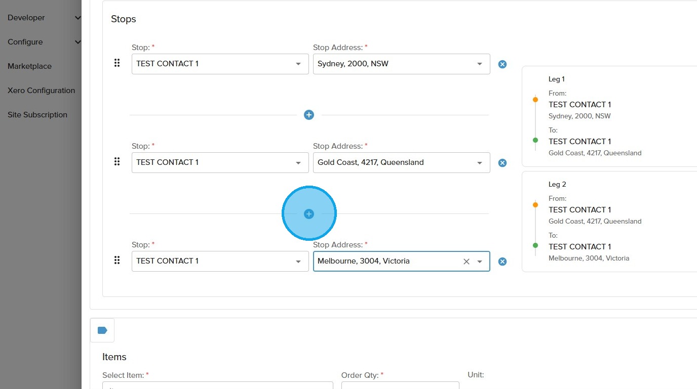Click drag handle for Sydney stop row
The width and height of the screenshot is (697, 389).
coord(117,63)
